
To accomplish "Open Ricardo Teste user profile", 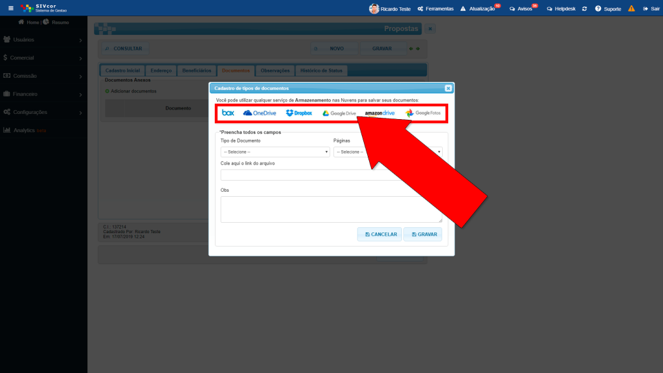I will pos(389,8).
